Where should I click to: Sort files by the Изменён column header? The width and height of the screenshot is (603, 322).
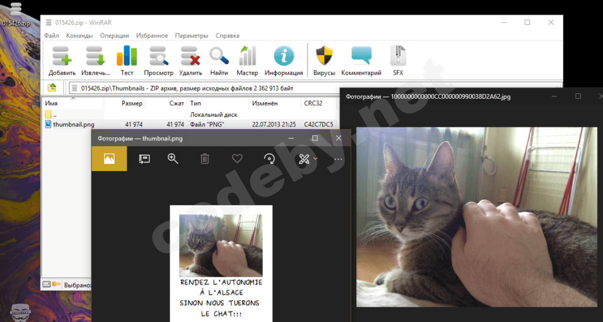point(275,103)
